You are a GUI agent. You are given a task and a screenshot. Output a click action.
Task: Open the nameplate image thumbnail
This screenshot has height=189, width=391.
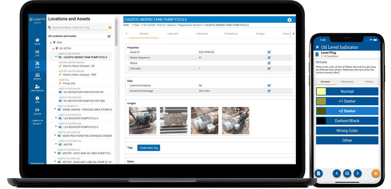click(x=173, y=121)
